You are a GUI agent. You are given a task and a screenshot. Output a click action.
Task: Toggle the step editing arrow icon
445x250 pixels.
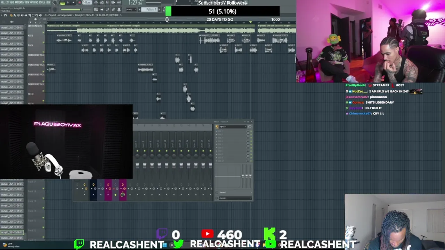(102, 9)
